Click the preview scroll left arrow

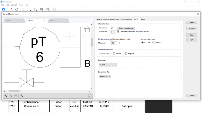click(4, 91)
